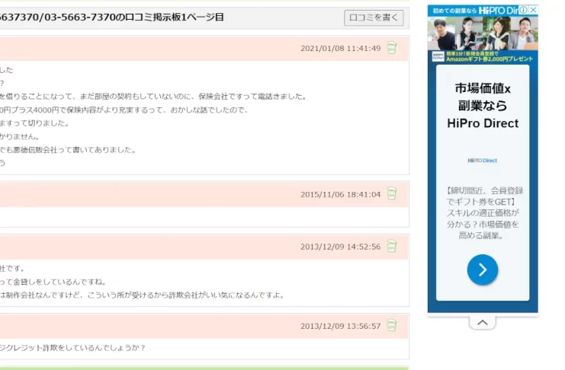The height and width of the screenshot is (370, 565).
Task: Click the 口コミを書く button
Action: (374, 18)
